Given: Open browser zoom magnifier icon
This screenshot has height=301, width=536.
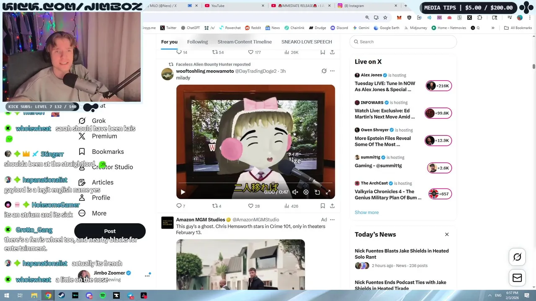Looking at the screenshot, I should pos(367,18).
